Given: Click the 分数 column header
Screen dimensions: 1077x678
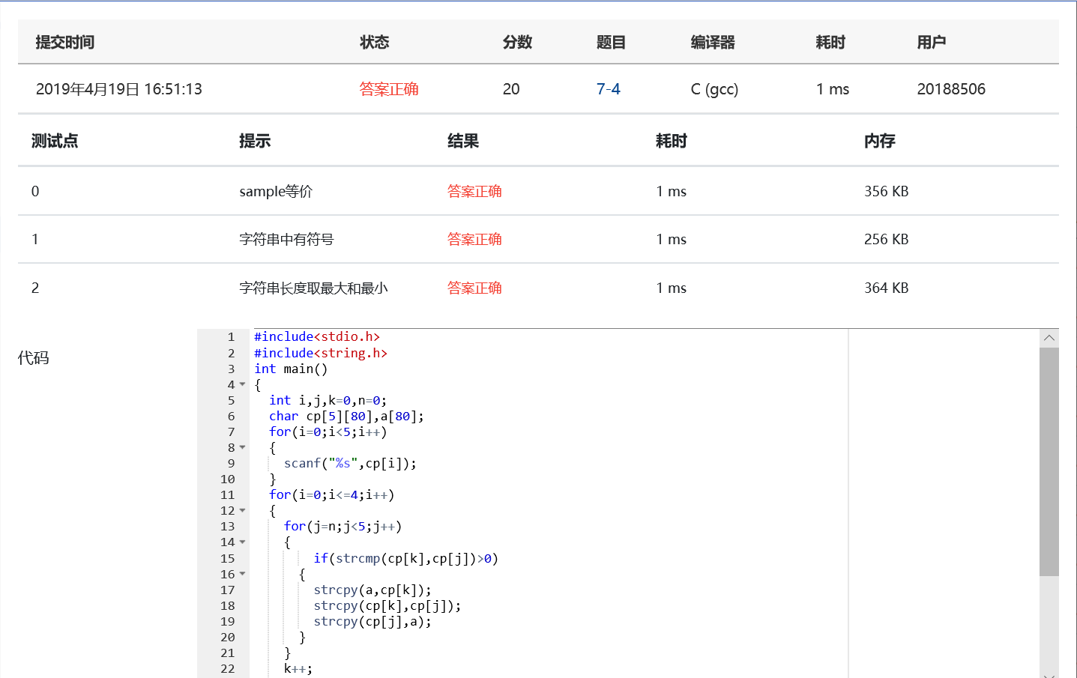Looking at the screenshot, I should (x=517, y=42).
